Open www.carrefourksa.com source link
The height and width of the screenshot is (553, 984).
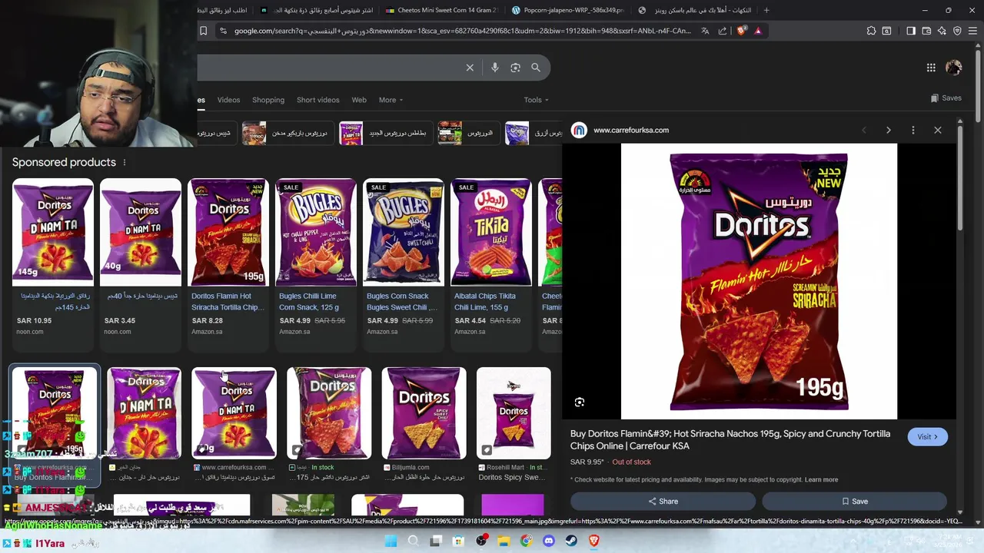pos(631,131)
